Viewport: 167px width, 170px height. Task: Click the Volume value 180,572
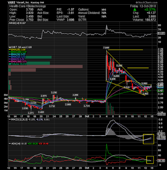point(150,20)
